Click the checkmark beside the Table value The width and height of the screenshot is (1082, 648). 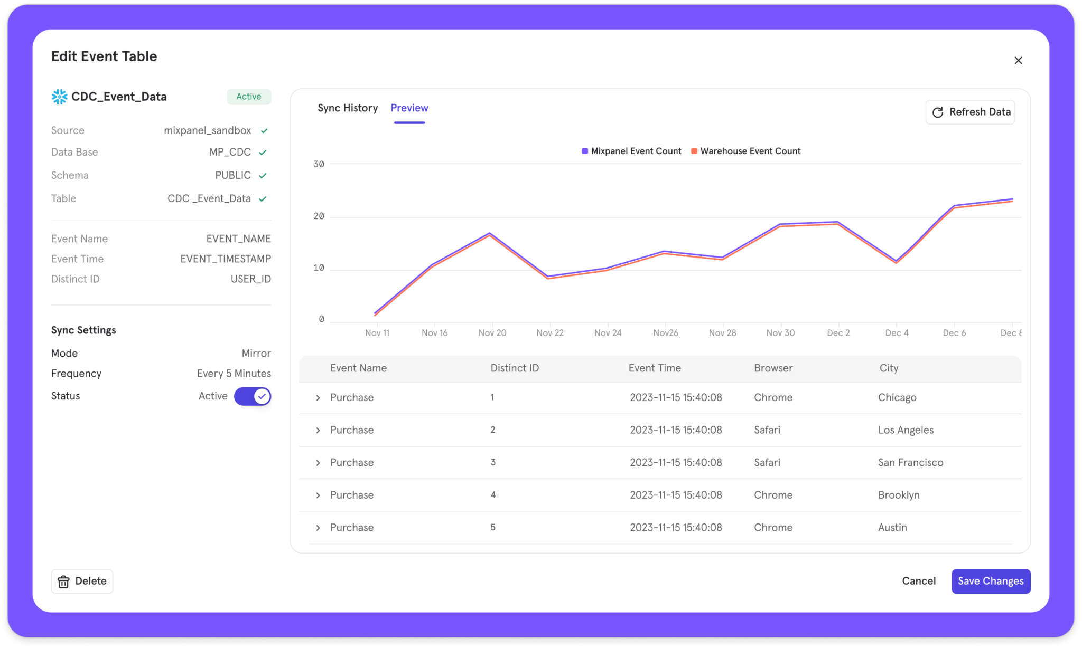tap(263, 199)
